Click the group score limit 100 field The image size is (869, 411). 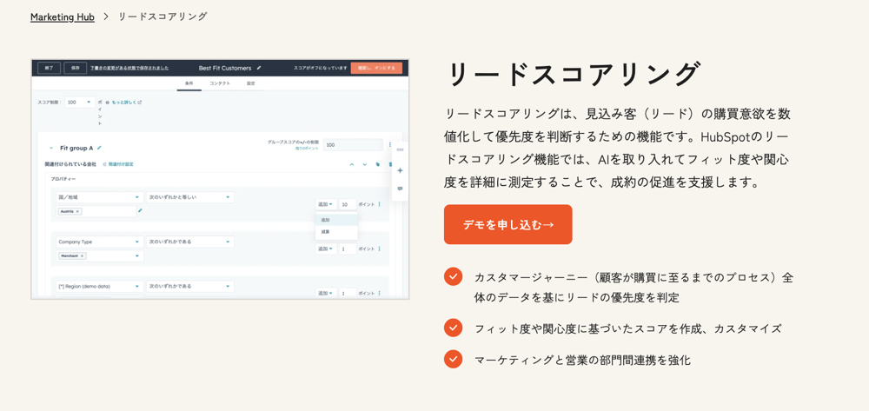click(x=353, y=144)
